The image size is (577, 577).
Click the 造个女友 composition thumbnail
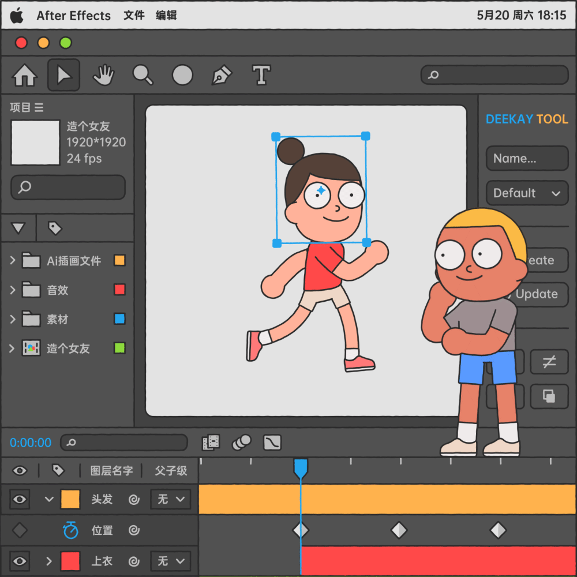[x=35, y=143]
